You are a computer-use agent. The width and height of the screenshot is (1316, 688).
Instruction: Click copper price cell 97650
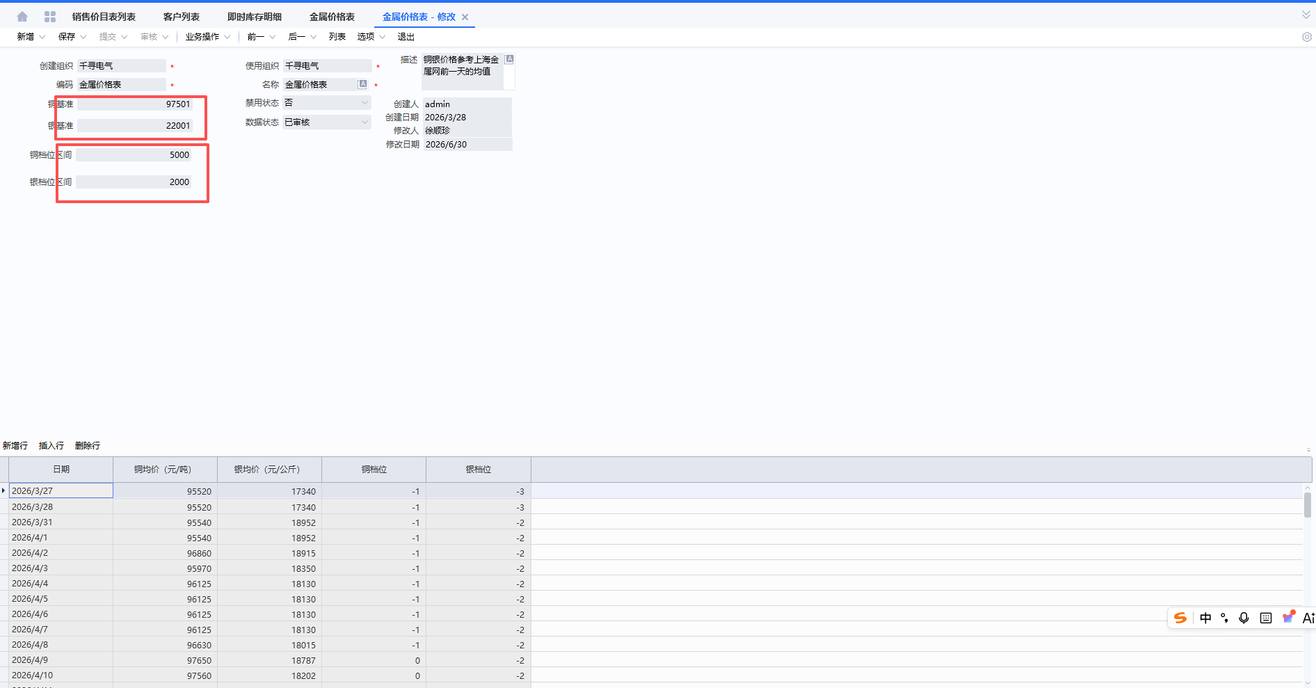coord(166,660)
